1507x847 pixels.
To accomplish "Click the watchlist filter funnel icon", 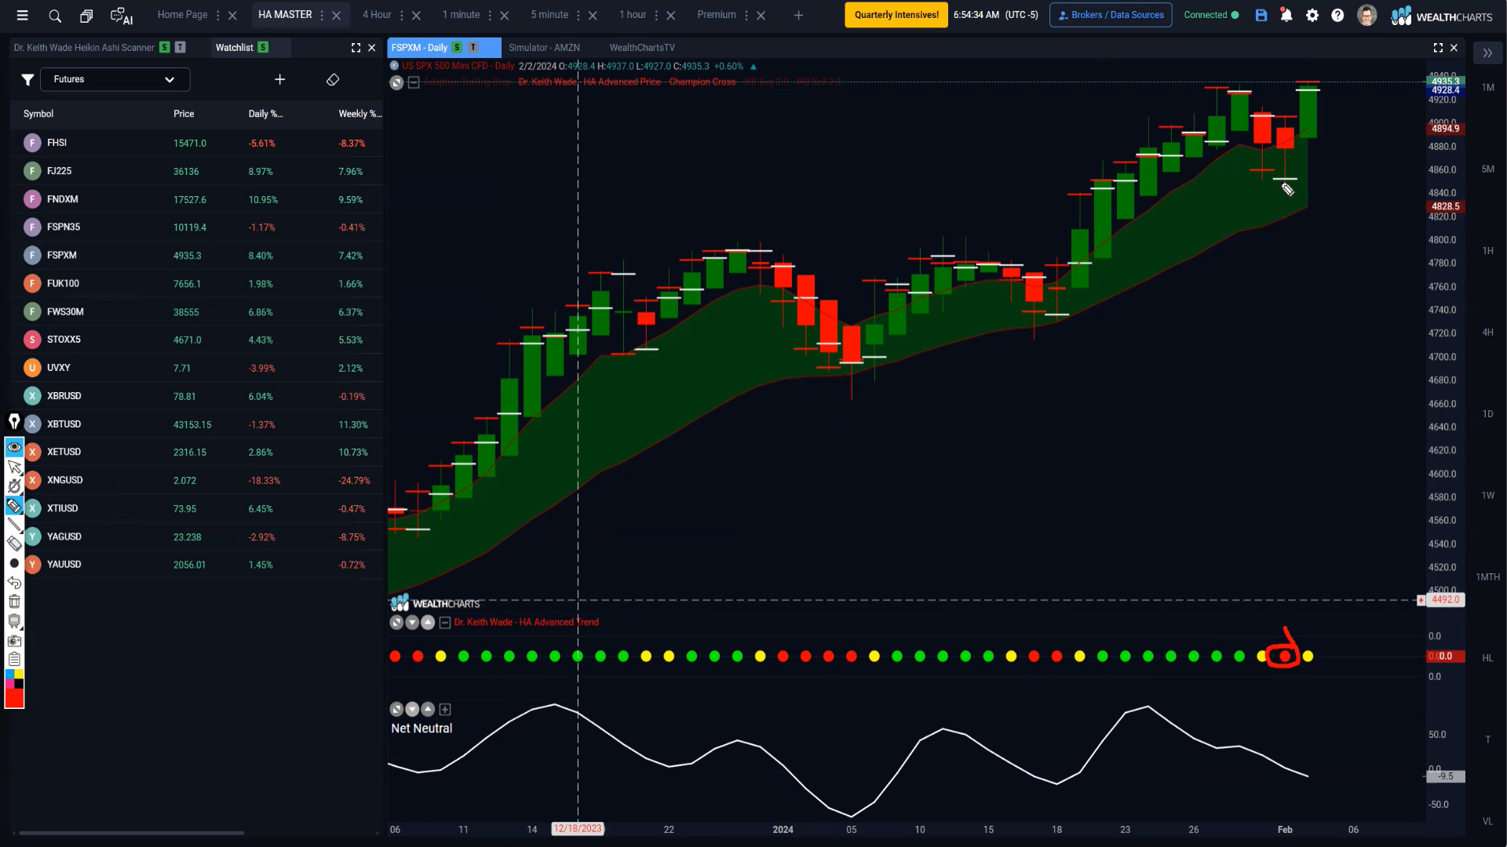I will (x=27, y=79).
